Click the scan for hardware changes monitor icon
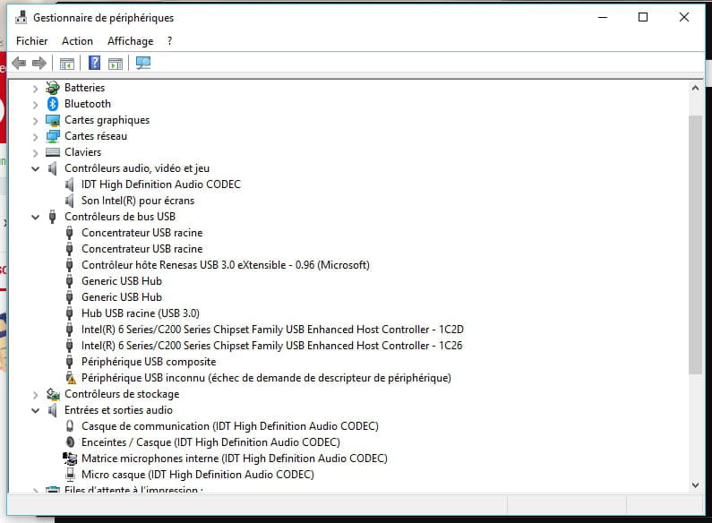 pyautogui.click(x=143, y=63)
